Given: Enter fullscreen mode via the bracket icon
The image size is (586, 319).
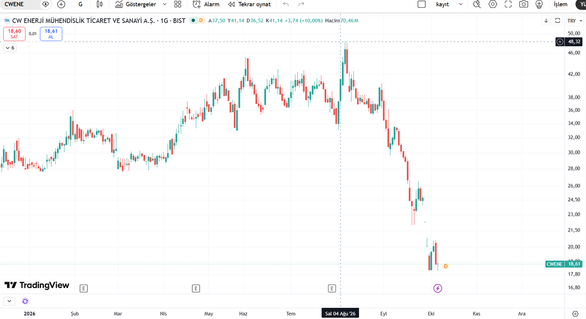Looking at the screenshot, I should [x=508, y=4].
